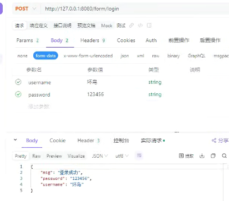Select the Pretty view
Viewport: 229px width, 201px height.
pyautogui.click(x=21, y=156)
